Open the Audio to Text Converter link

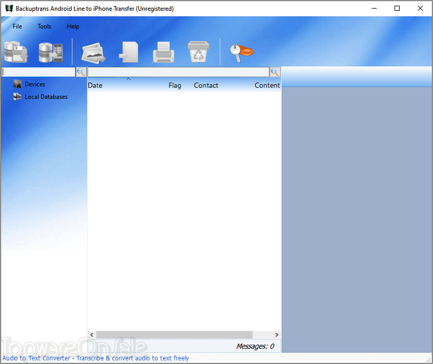(95, 358)
